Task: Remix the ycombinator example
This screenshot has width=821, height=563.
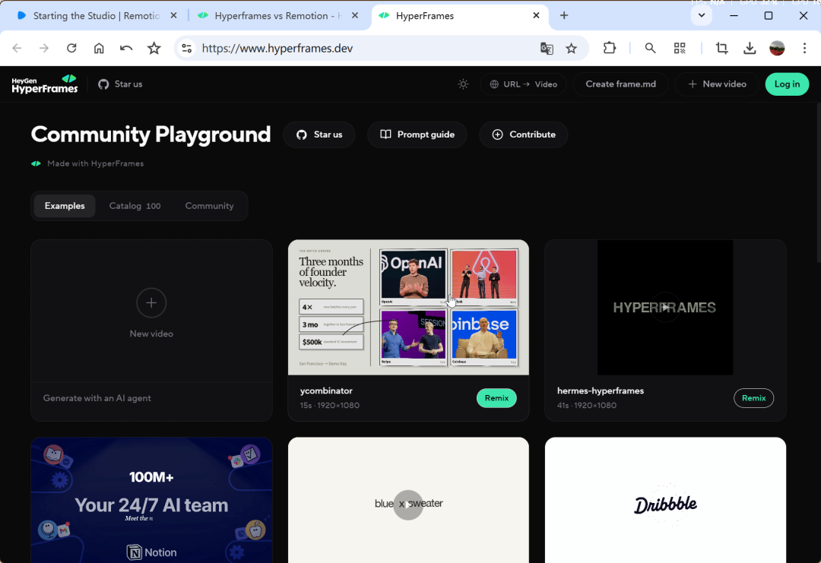Action: click(496, 398)
